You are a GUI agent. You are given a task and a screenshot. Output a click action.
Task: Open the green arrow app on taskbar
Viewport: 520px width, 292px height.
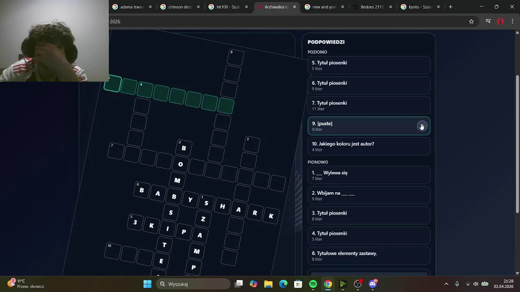click(343, 284)
